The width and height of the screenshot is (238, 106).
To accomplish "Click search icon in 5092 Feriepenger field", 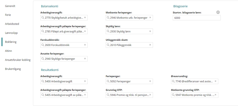I will [108, 81].
